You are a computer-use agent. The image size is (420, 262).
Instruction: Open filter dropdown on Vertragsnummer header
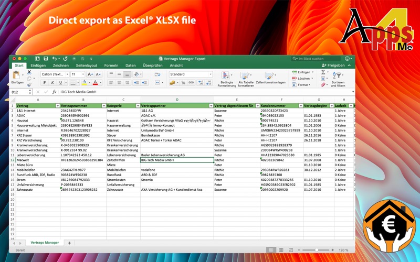click(103, 106)
